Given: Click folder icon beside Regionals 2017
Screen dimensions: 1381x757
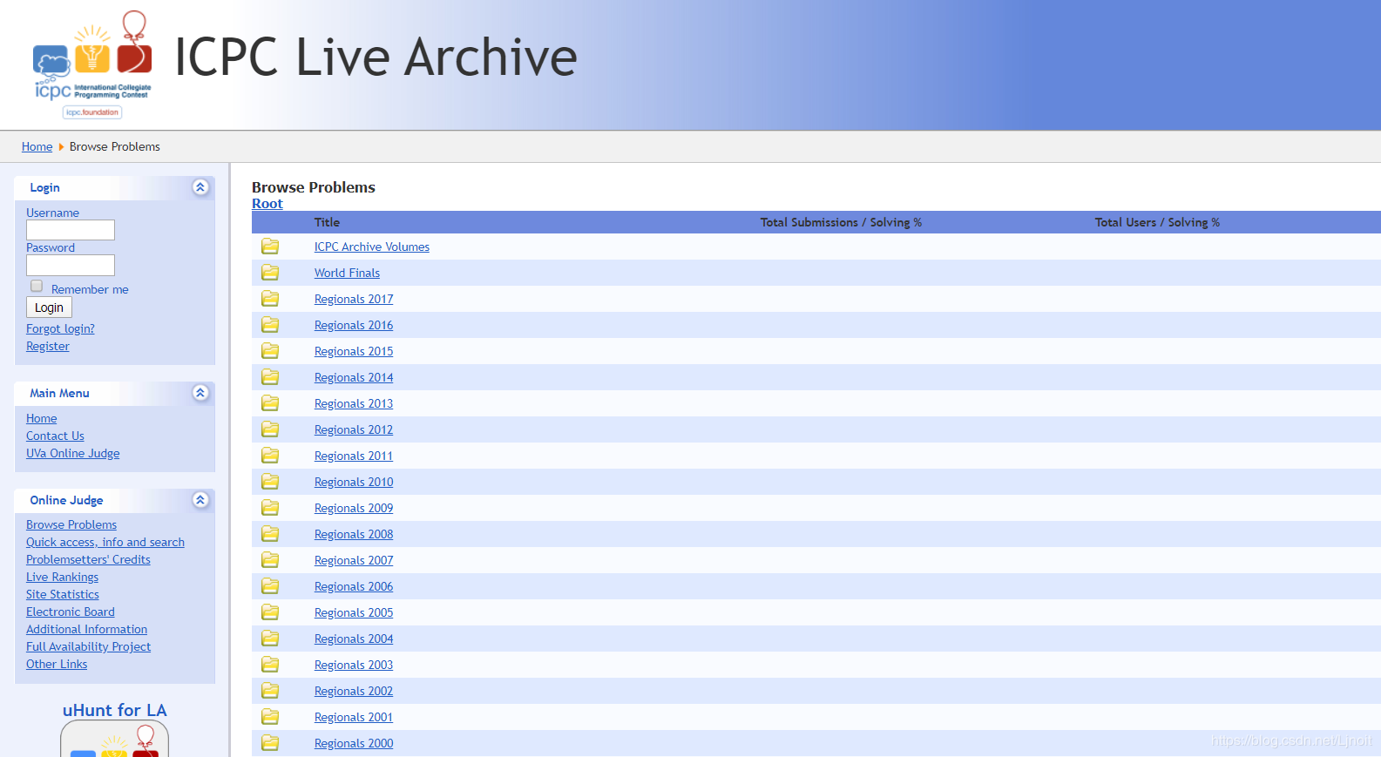Looking at the screenshot, I should [x=270, y=299].
